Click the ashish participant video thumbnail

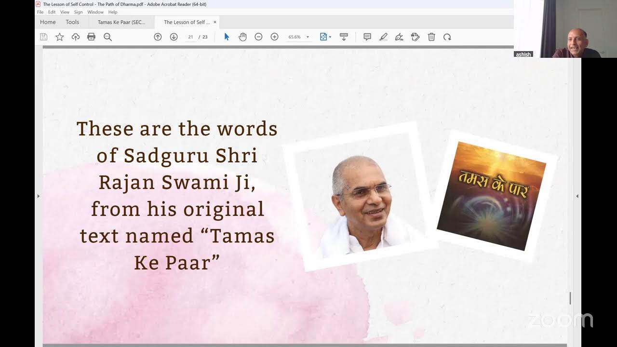(x=565, y=29)
